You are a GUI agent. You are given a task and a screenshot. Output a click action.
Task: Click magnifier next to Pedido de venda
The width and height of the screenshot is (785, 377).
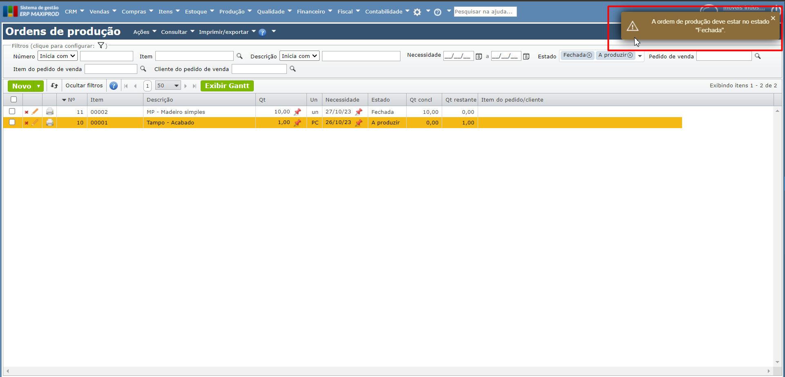[x=758, y=56]
